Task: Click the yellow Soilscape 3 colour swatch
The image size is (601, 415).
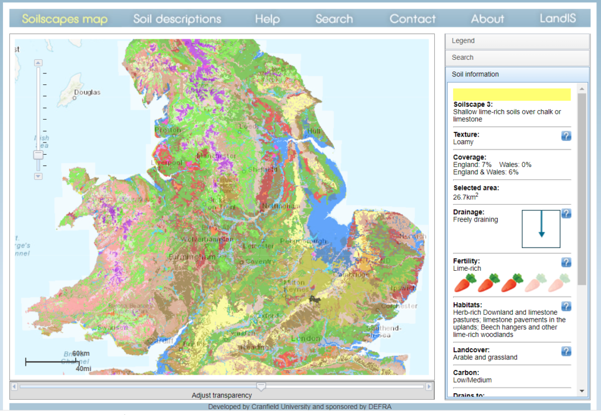Action: 512,94
